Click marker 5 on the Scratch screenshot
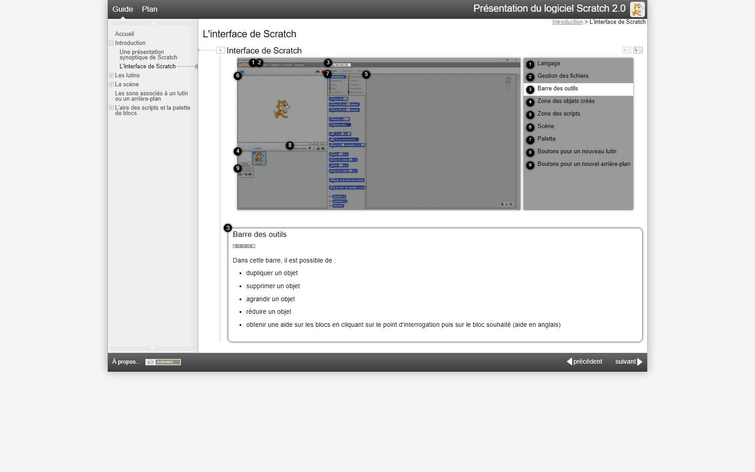This screenshot has height=472, width=755. (366, 74)
